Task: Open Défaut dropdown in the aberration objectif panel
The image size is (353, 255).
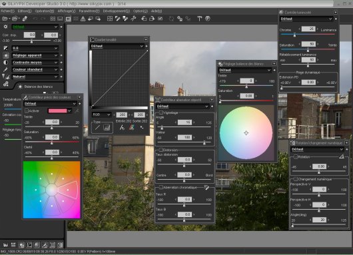Action: (x=182, y=107)
